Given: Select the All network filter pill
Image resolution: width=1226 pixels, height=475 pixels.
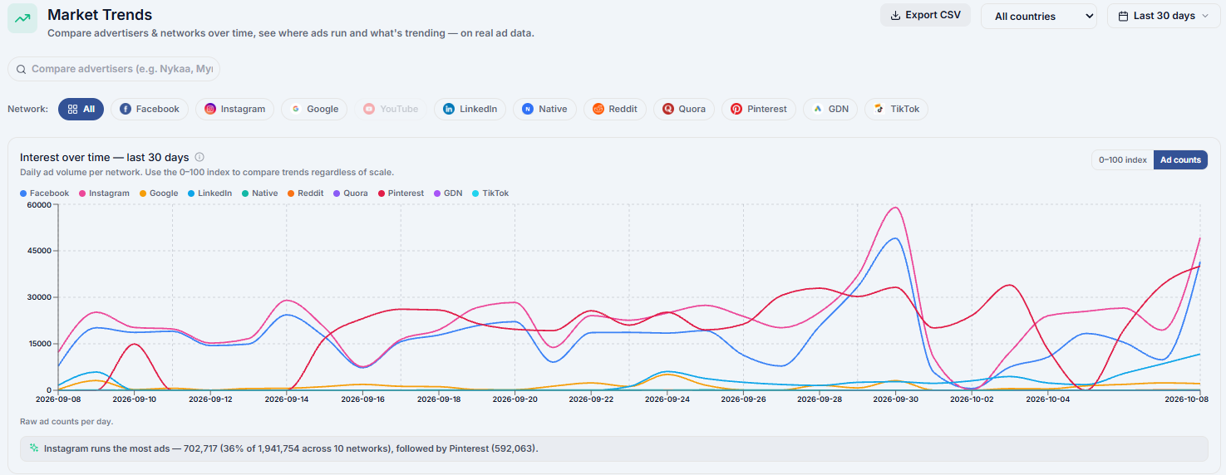Looking at the screenshot, I should pos(81,109).
